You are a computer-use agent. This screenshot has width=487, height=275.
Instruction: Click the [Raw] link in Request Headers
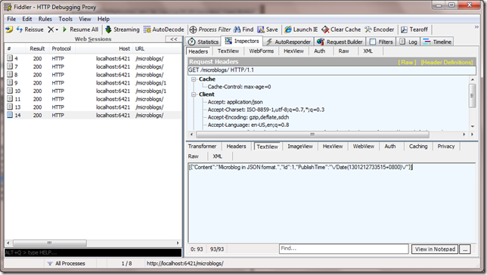(407, 63)
